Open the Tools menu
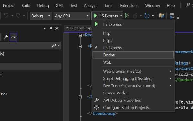The width and height of the screenshot is (193, 121). [109, 6]
